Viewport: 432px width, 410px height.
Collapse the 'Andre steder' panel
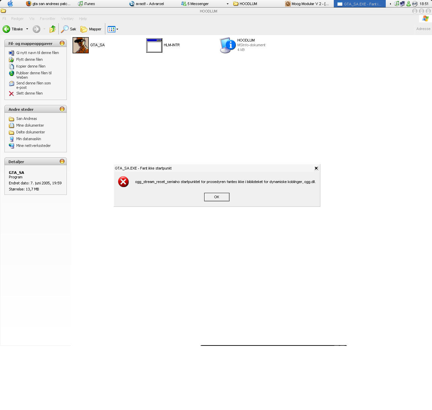[62, 109]
